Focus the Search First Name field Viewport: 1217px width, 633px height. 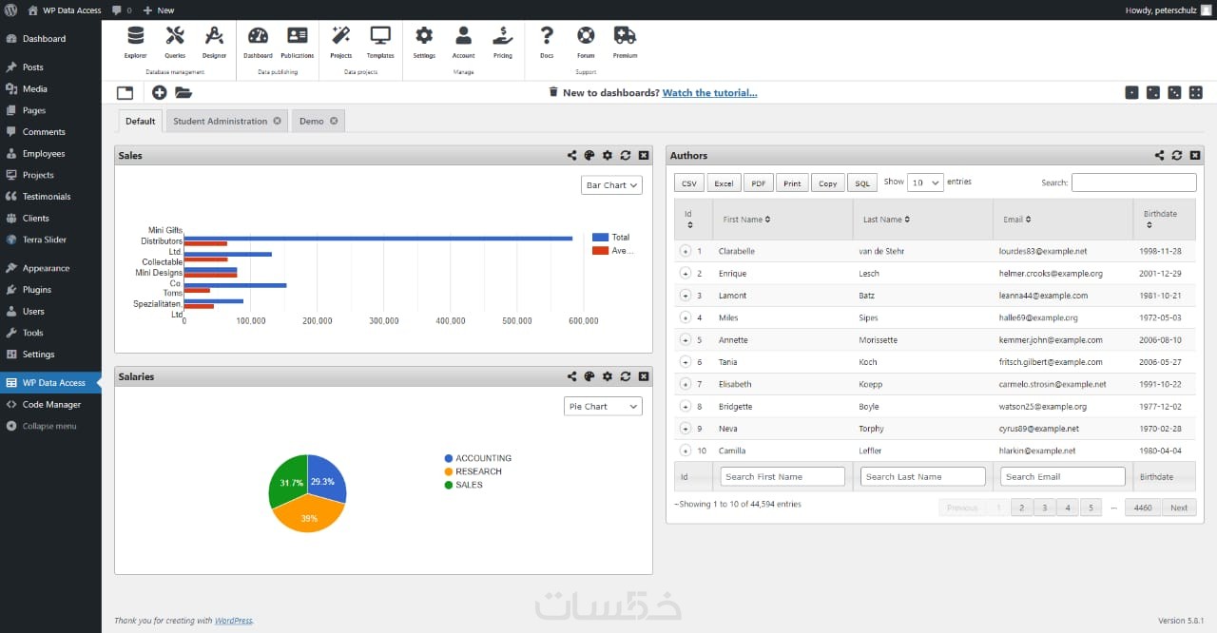pos(782,476)
